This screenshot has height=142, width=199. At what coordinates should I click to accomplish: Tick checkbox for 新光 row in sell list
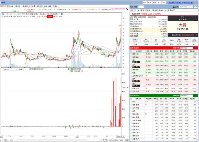tap(131, 102)
